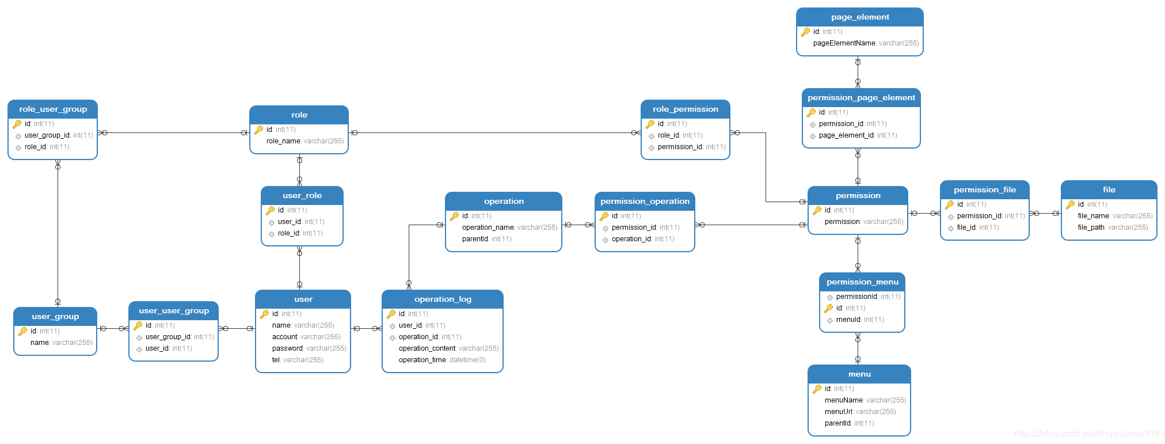Click diamond icon beside role_id in role_permission
Image resolution: width=1165 pixels, height=444 pixels.
click(x=652, y=136)
